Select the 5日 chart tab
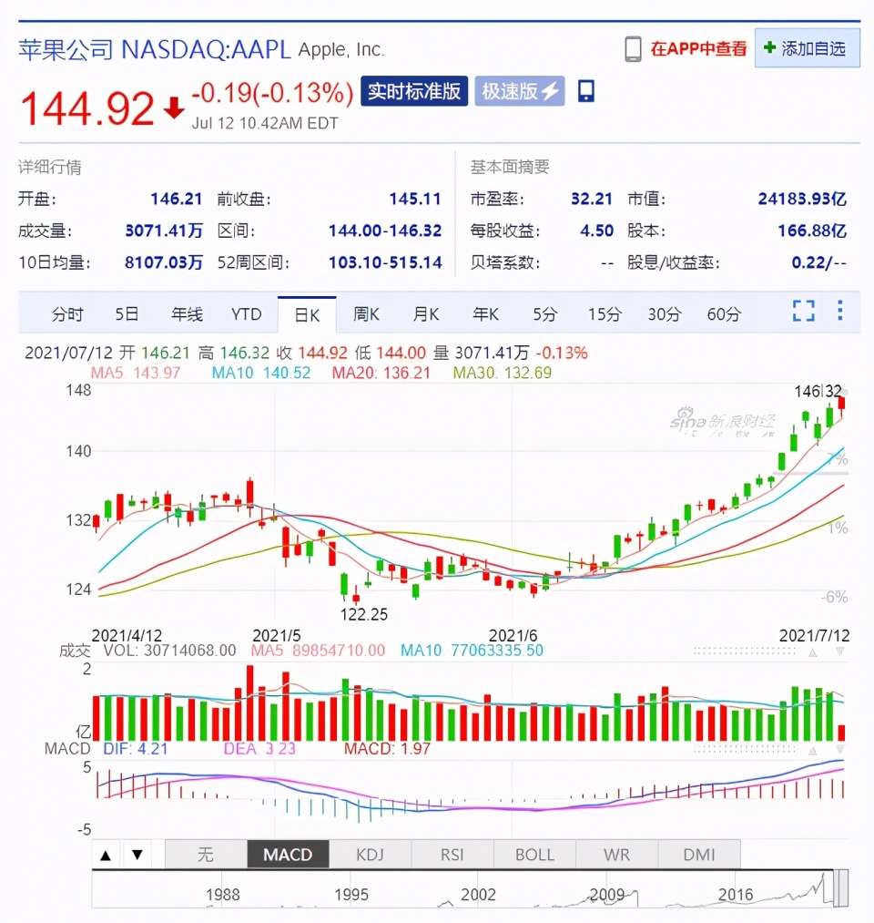 click(x=127, y=314)
